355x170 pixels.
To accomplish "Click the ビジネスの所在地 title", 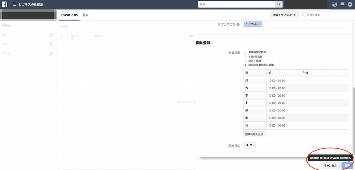I will pos(31,4).
